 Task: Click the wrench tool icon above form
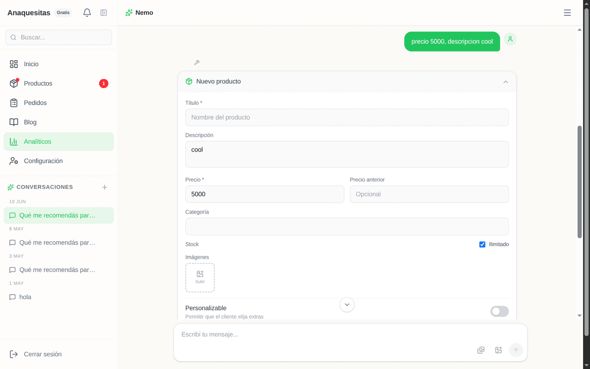[x=197, y=62]
